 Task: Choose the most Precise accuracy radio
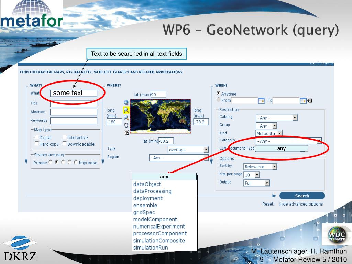pos(50,162)
